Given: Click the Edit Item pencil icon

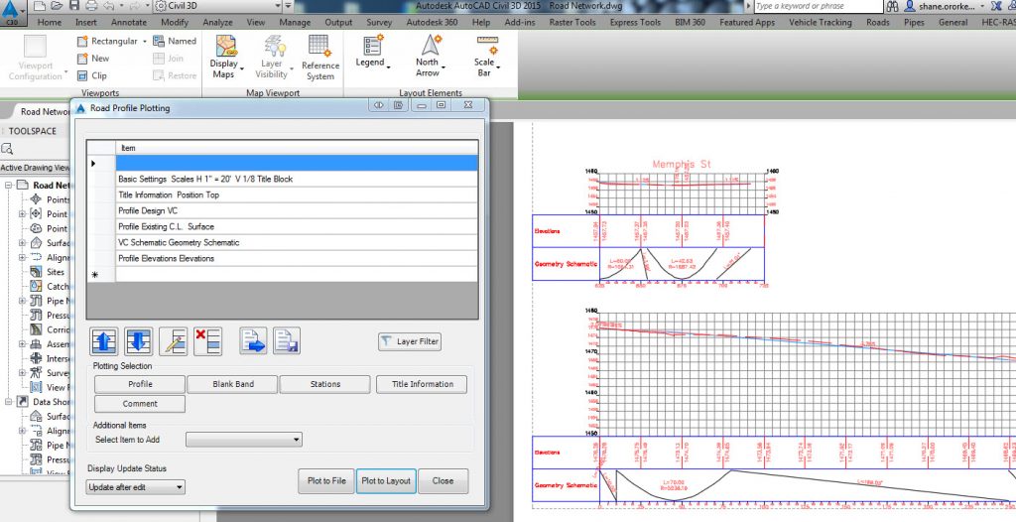Looking at the screenshot, I should (173, 341).
